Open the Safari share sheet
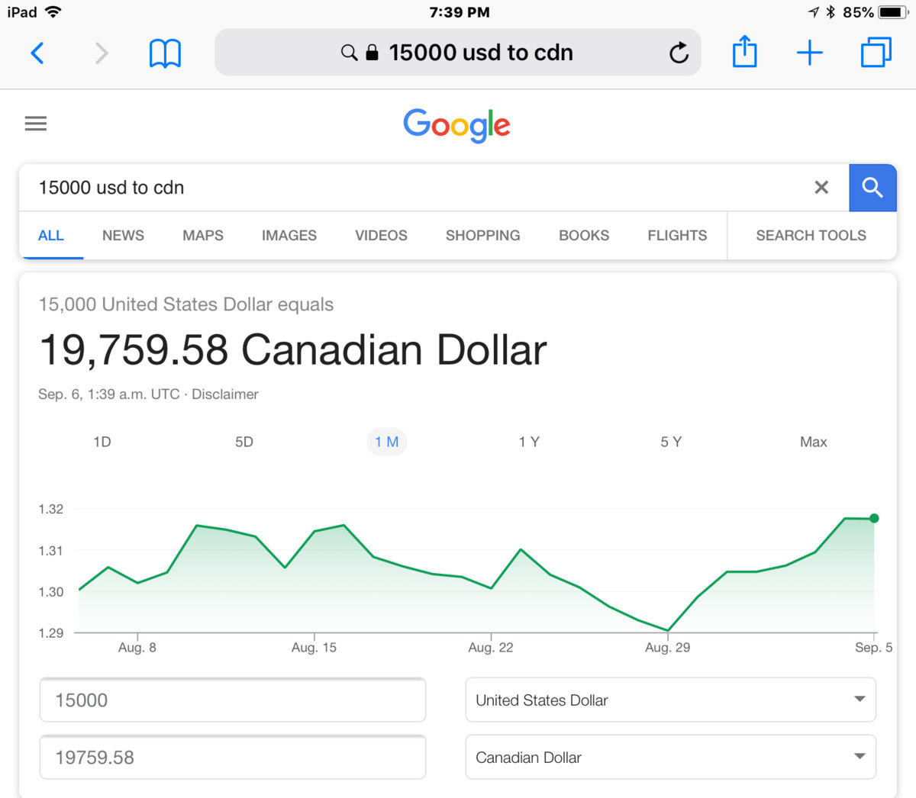916x798 pixels. [x=744, y=53]
